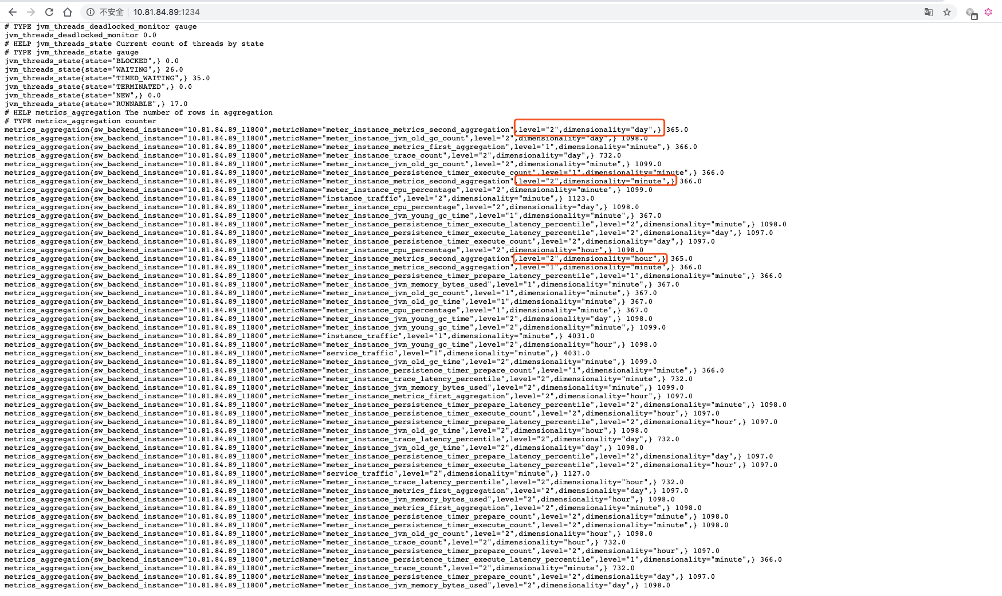Image resolution: width=1002 pixels, height=596 pixels.
Task: Click the '# TYPE jvm_threads_state gauge' line
Action: pyautogui.click(x=72, y=52)
